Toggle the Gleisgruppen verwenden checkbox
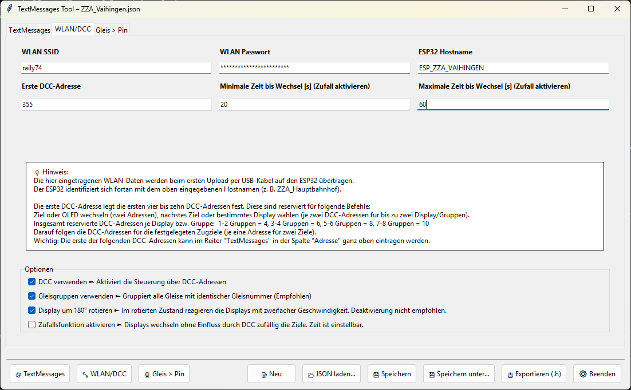The image size is (631, 390). tap(32, 296)
